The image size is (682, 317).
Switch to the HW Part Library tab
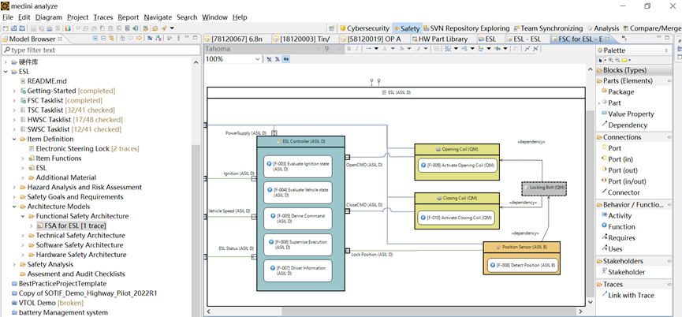[438, 39]
